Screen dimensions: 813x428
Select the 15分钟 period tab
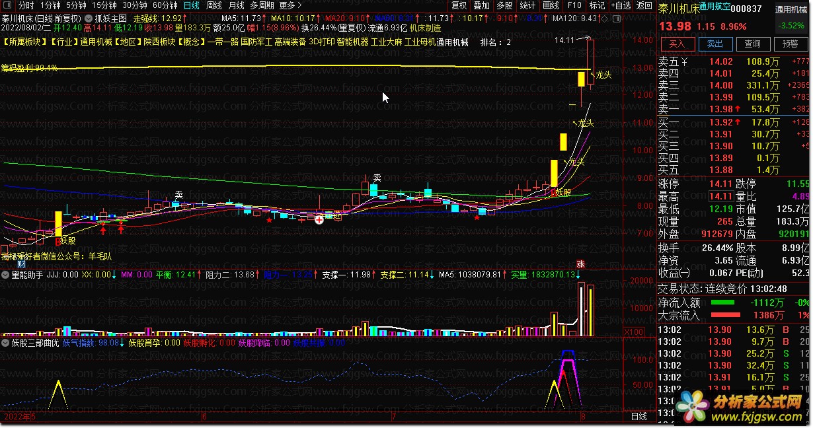(104, 5)
